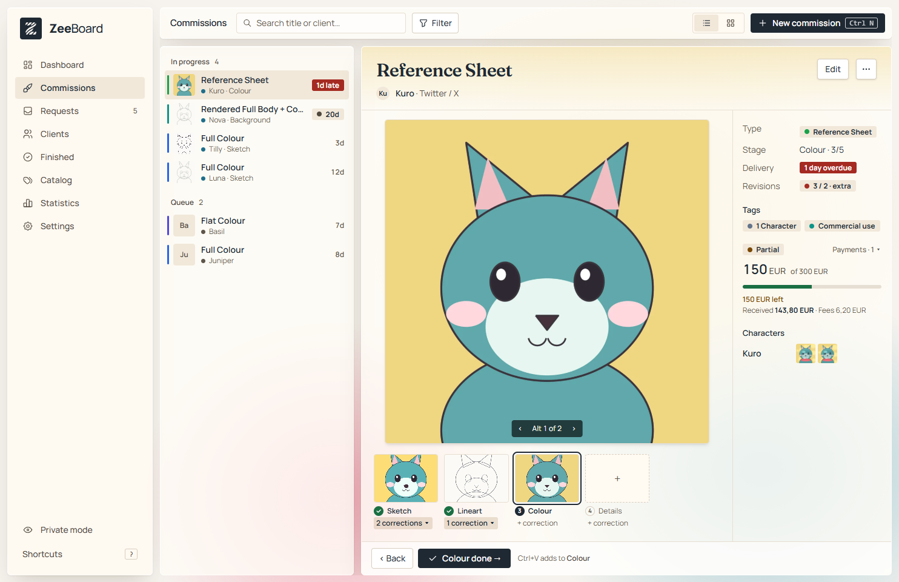This screenshot has width=899, height=582.
Task: Select the Colour stage thumbnail
Action: 547,478
